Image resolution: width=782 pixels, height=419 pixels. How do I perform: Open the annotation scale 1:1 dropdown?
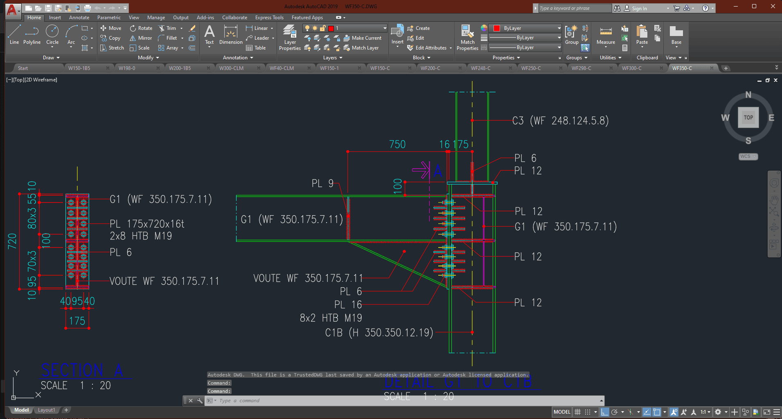click(705, 412)
